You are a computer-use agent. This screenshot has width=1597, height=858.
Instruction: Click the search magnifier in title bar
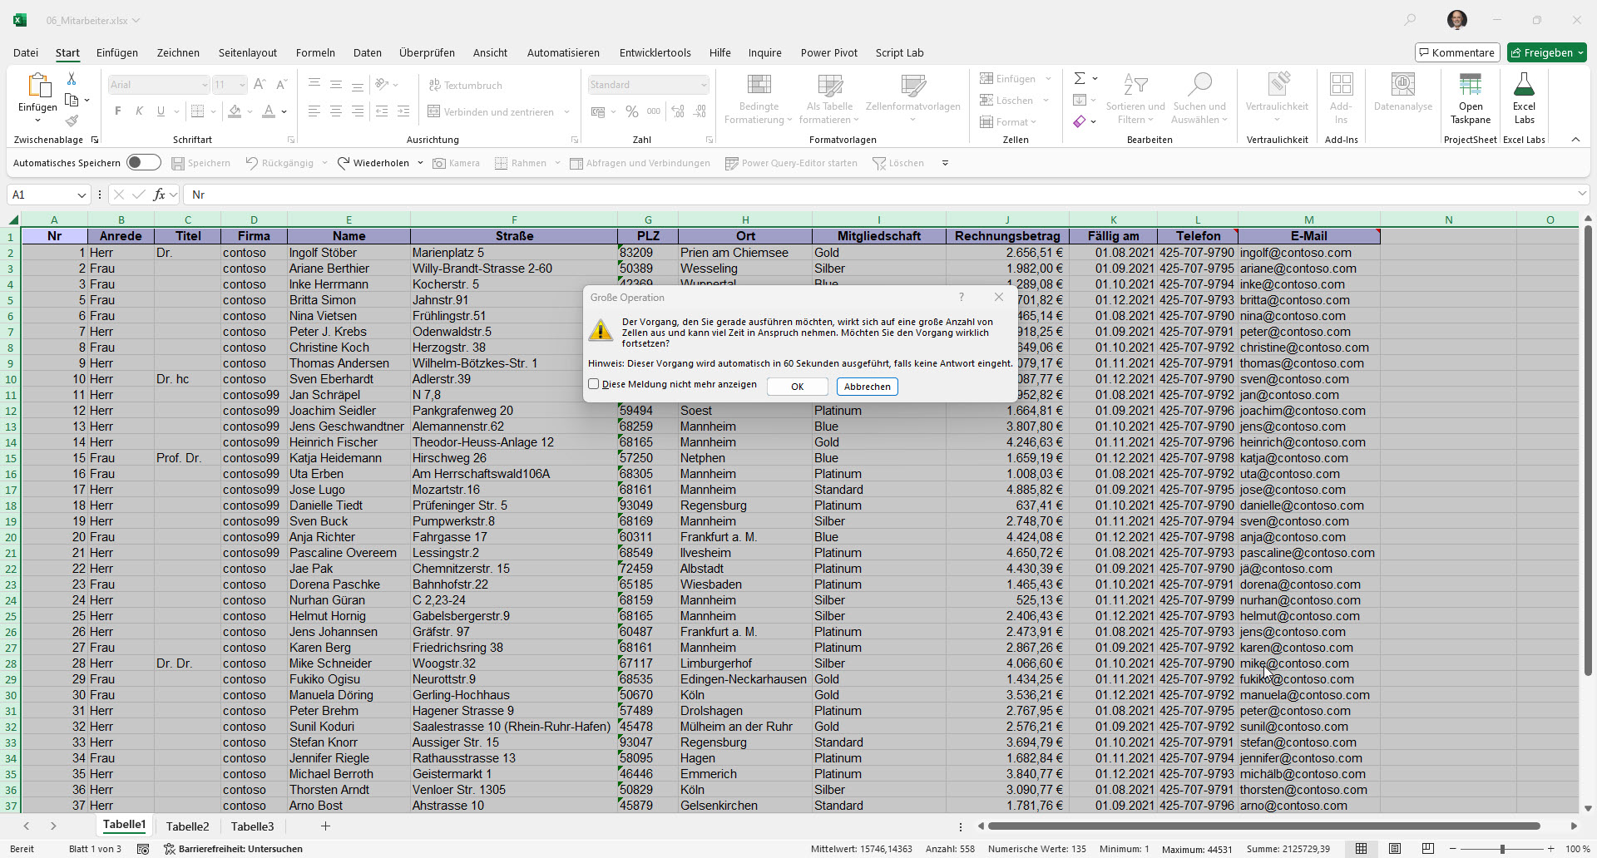[1410, 20]
